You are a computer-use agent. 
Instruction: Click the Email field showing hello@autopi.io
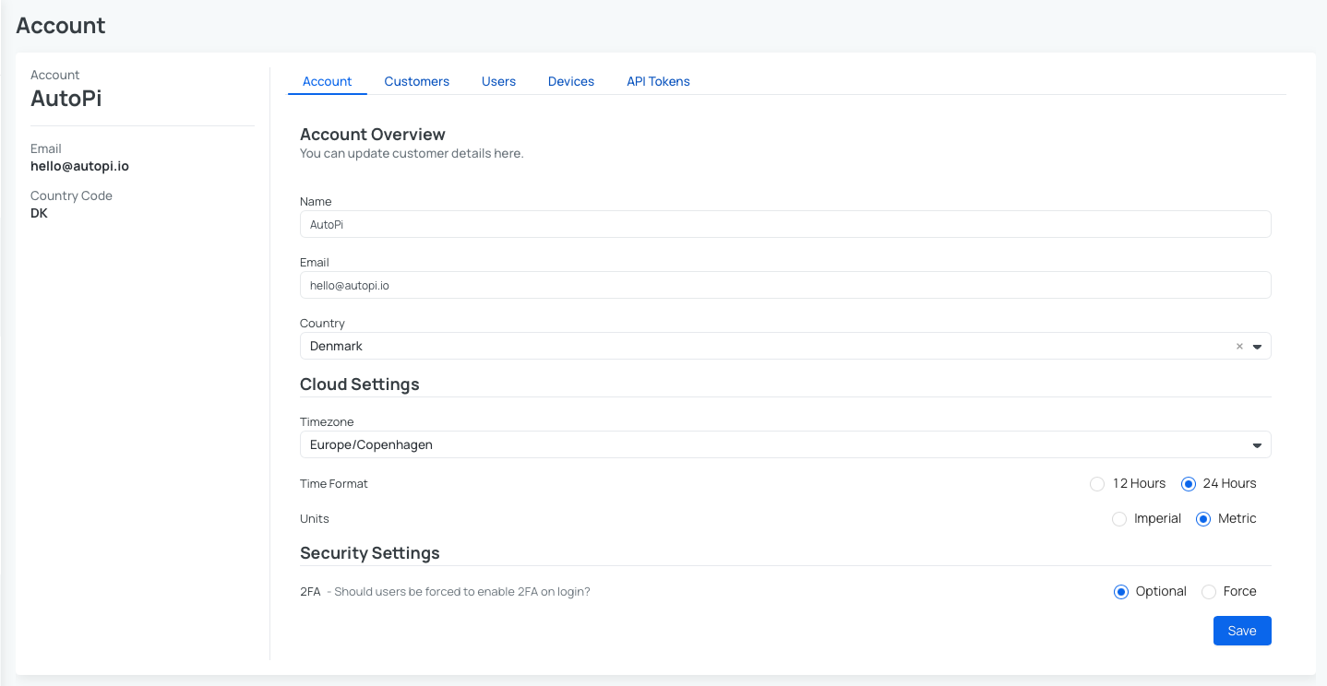[784, 285]
